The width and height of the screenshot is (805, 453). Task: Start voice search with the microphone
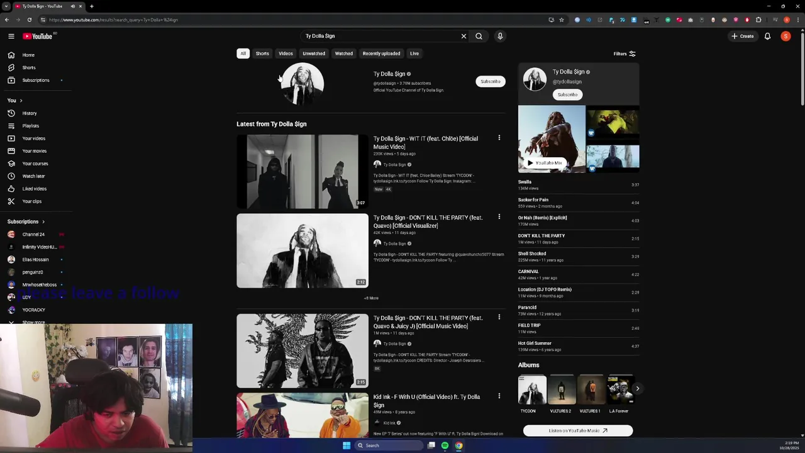click(x=500, y=36)
